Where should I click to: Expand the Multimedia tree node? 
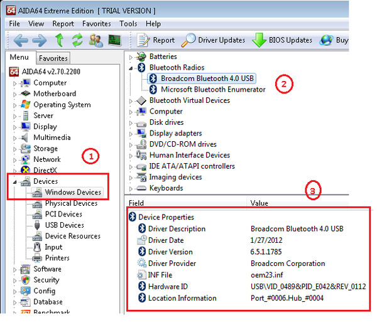14,138
